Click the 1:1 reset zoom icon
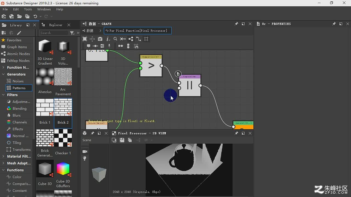Image resolution: width=351 pixels, height=197 pixels. coord(92,39)
